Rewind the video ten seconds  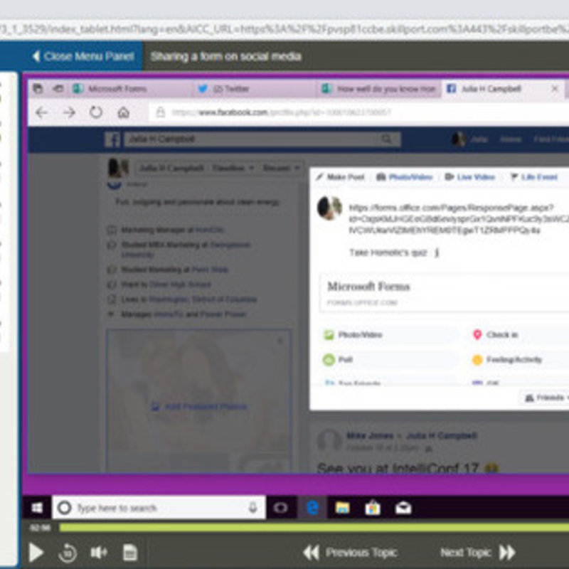tap(68, 553)
